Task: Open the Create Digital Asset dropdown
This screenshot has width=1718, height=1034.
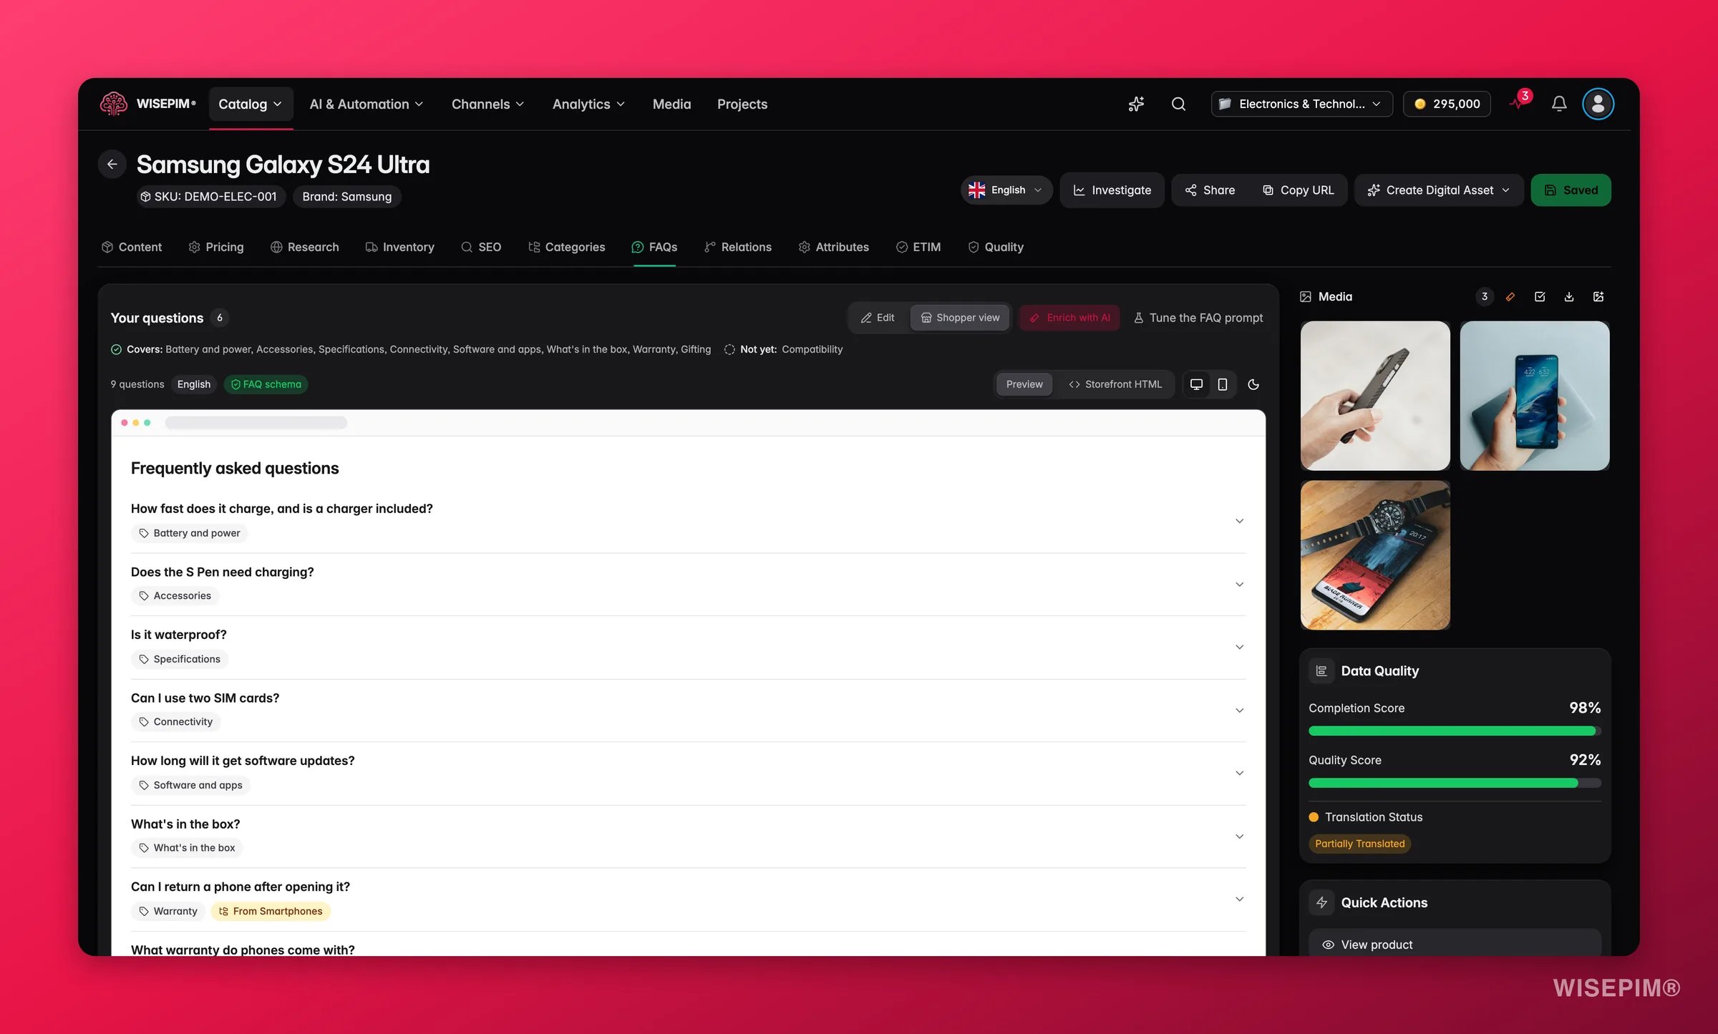Action: [1439, 190]
